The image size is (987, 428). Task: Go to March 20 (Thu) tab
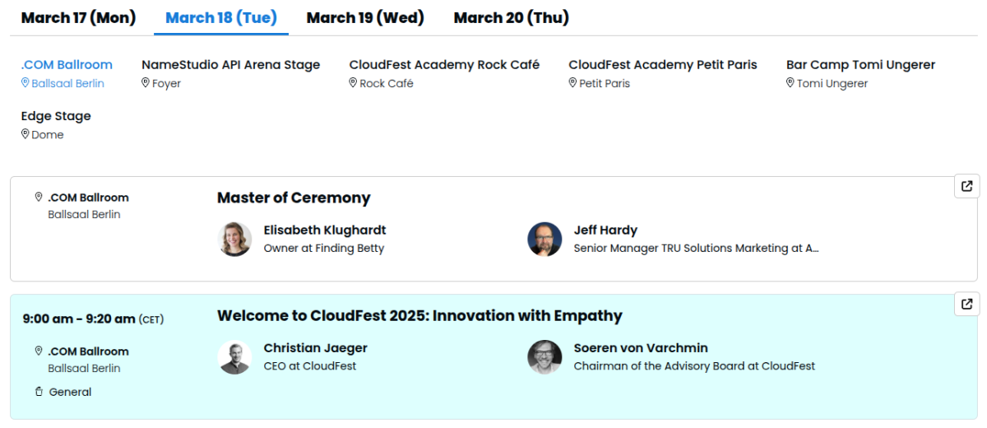coord(511,18)
